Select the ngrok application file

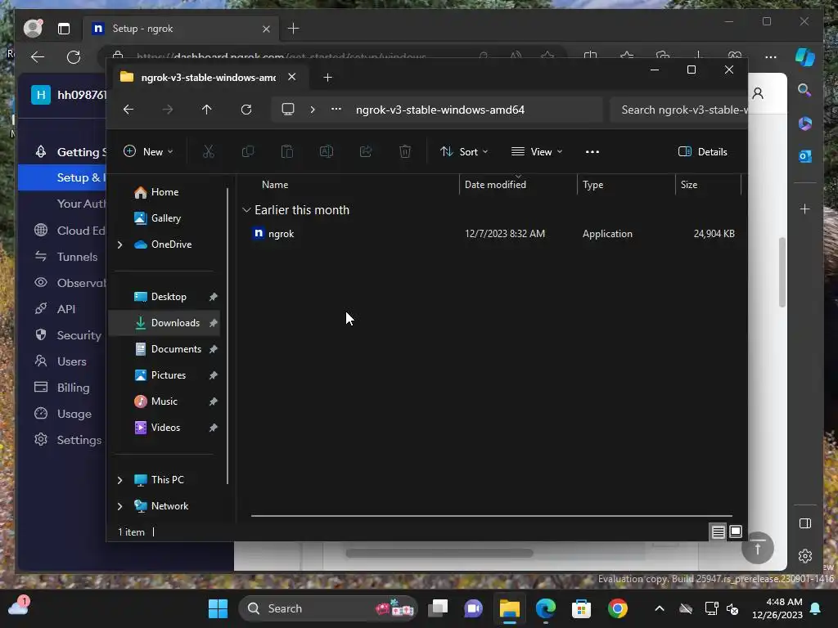(492, 234)
